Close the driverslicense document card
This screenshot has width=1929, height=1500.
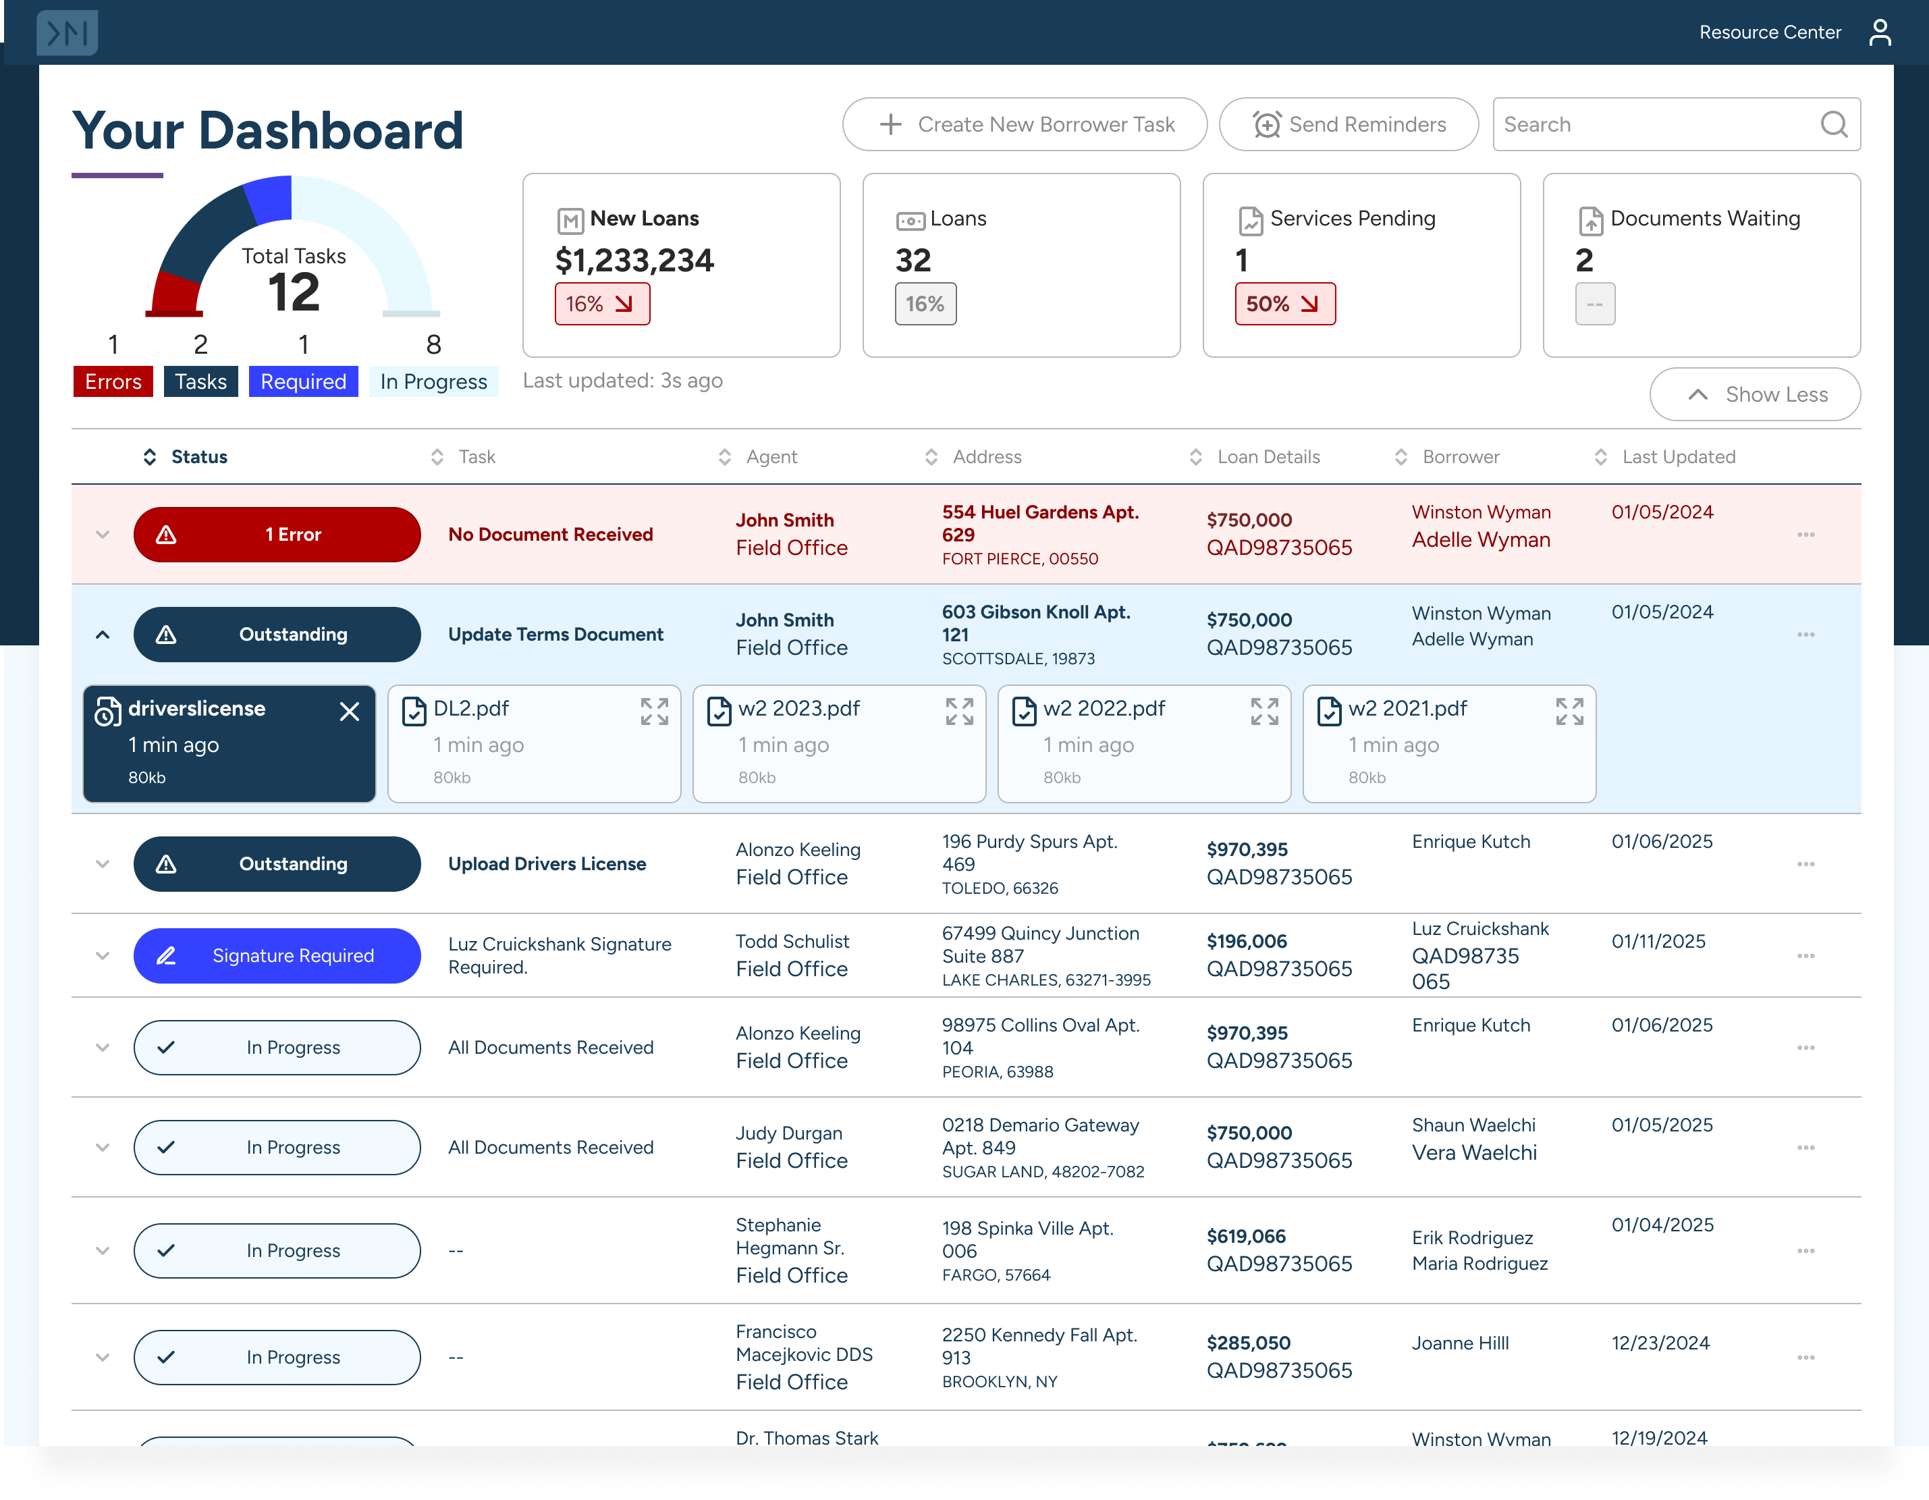point(349,711)
